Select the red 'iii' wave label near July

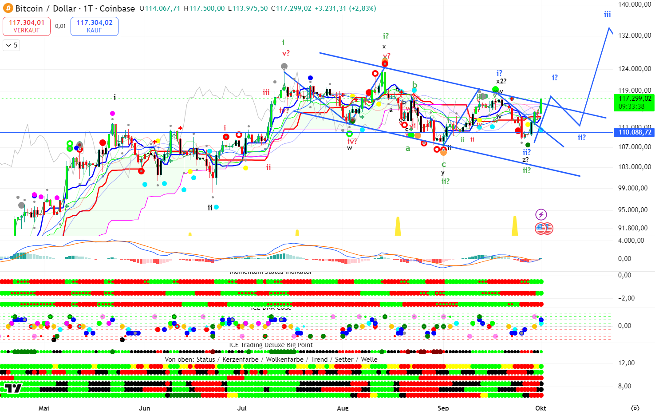(266, 92)
